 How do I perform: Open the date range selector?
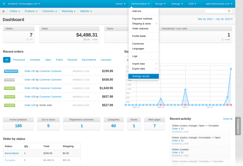click(215, 19)
